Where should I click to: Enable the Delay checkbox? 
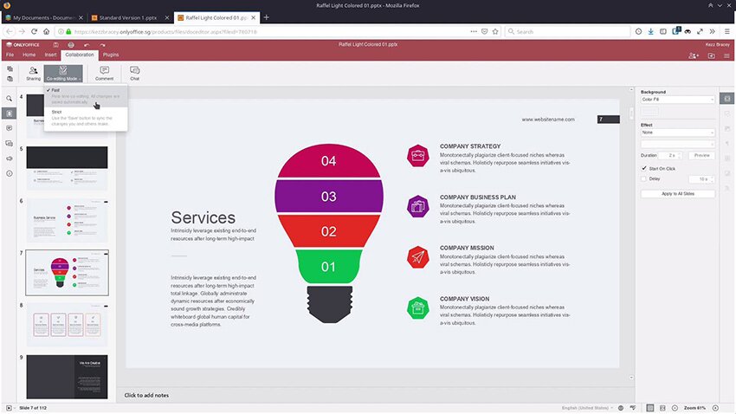(643, 179)
